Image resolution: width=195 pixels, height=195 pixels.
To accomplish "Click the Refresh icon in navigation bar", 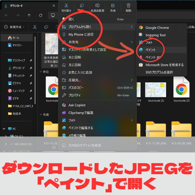I will tap(41, 15).
